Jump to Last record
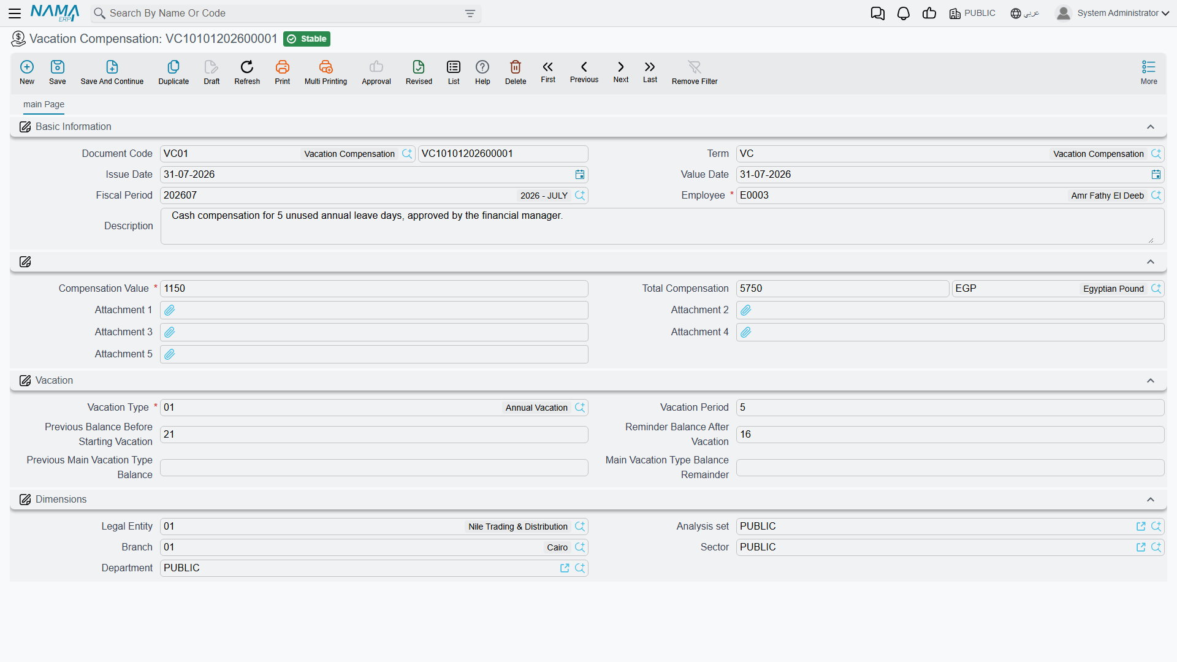The height and width of the screenshot is (662, 1177). 650,72
